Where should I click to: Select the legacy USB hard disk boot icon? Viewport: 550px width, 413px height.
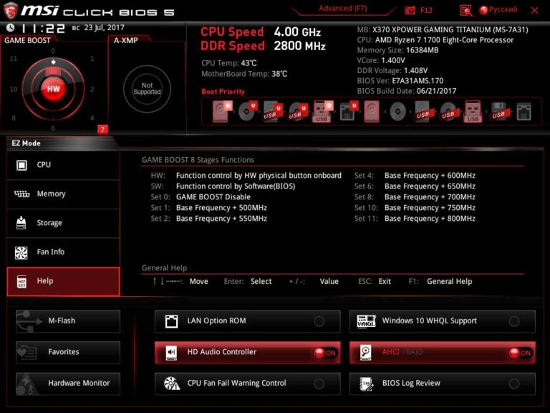click(423, 112)
